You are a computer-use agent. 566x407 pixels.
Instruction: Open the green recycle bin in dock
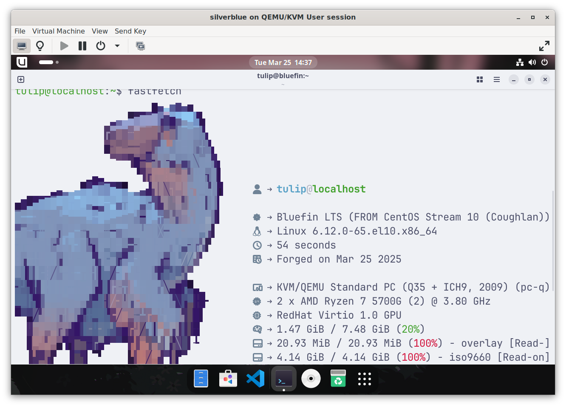(x=338, y=379)
